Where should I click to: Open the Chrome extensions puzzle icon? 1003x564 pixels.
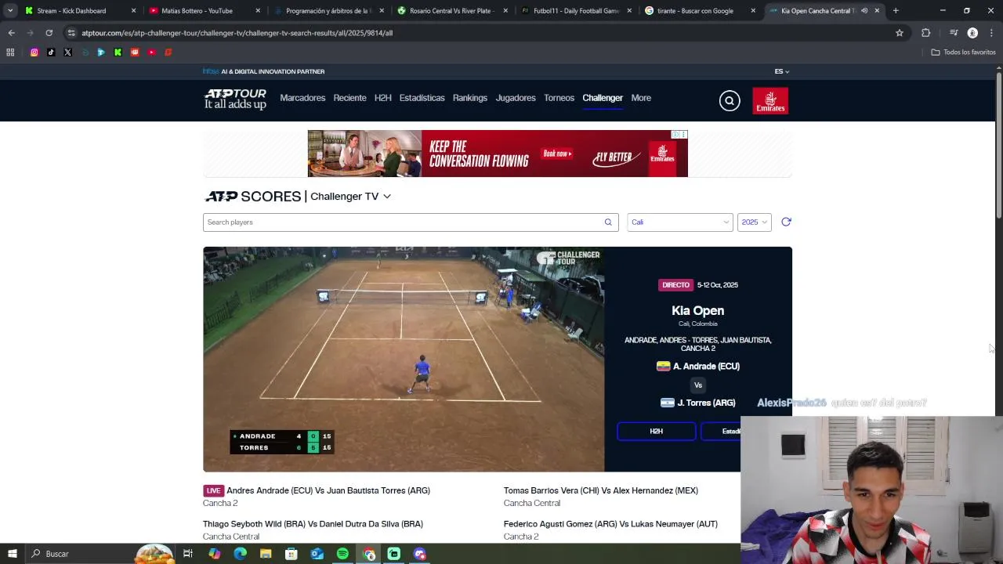926,33
